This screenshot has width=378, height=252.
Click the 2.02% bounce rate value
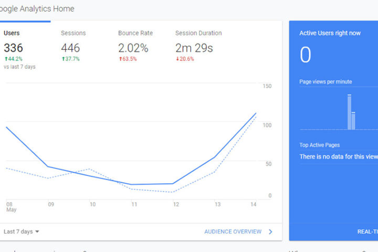tap(133, 48)
